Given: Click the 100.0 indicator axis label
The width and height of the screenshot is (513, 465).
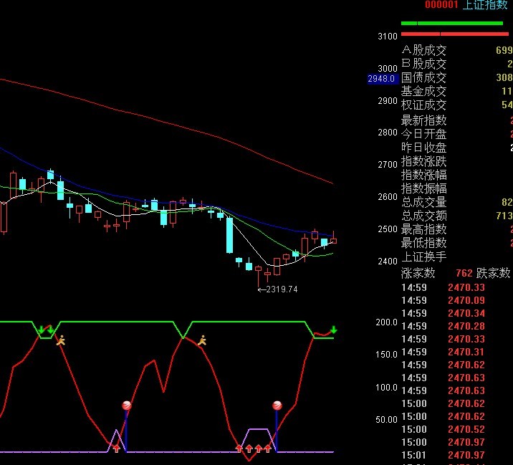Looking at the screenshot, I should [x=386, y=388].
